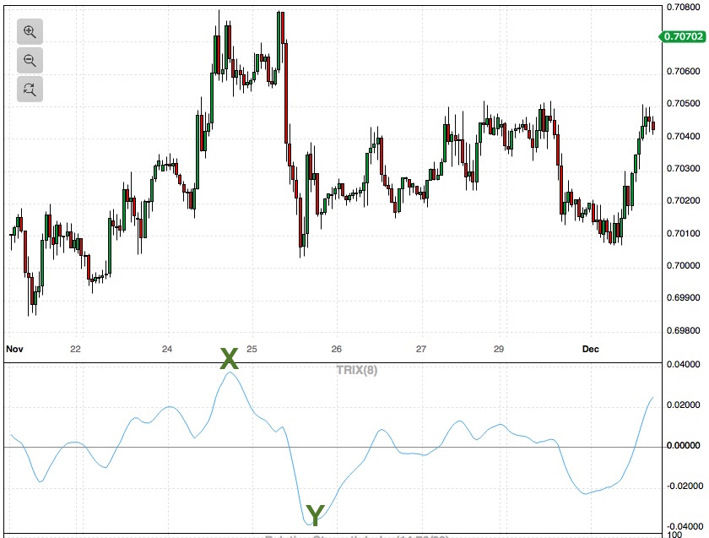
Task: Zoom out on the price chart
Action: pyautogui.click(x=30, y=60)
